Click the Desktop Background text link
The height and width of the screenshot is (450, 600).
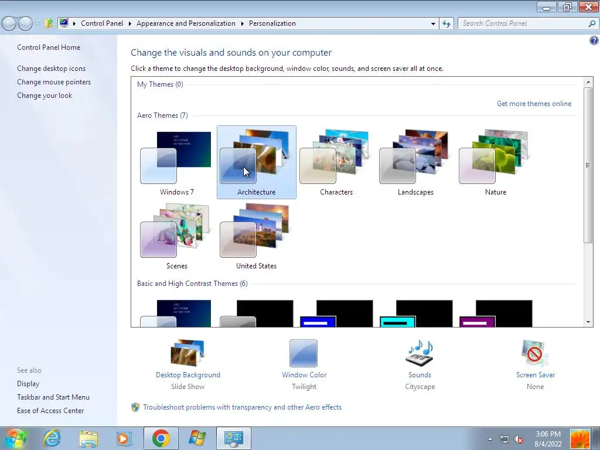pyautogui.click(x=188, y=375)
